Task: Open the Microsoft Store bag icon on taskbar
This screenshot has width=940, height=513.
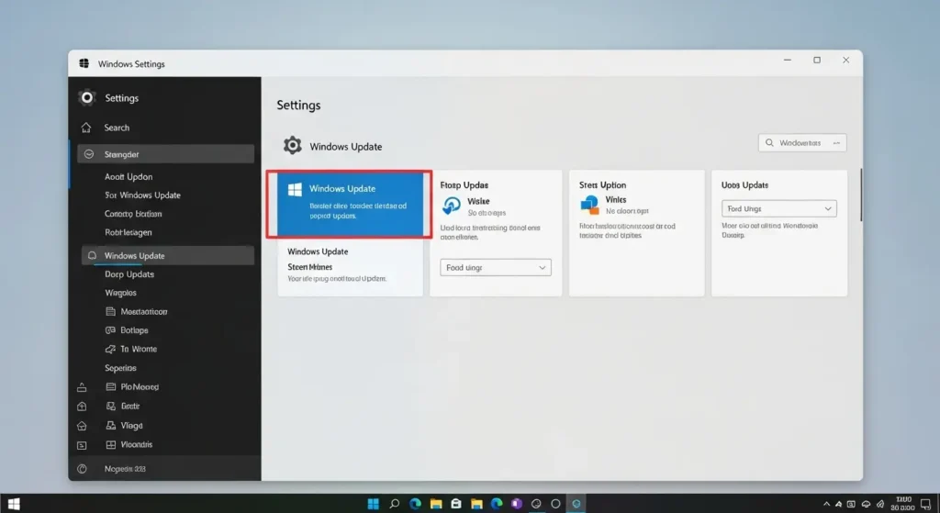Action: coord(455,504)
